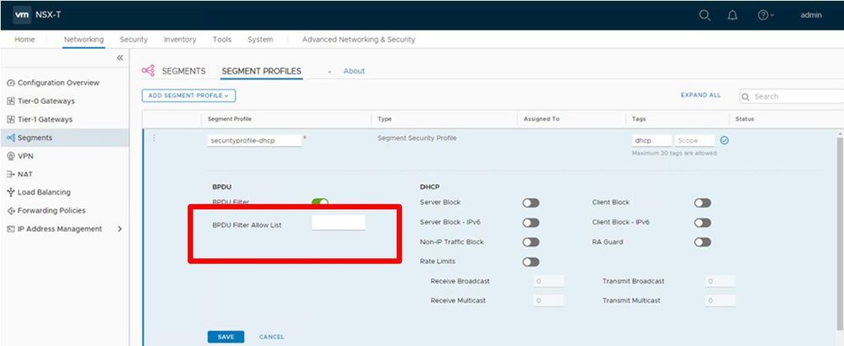Edit the dhcp tag field
Image resolution: width=844 pixels, height=346 pixels.
(x=652, y=140)
